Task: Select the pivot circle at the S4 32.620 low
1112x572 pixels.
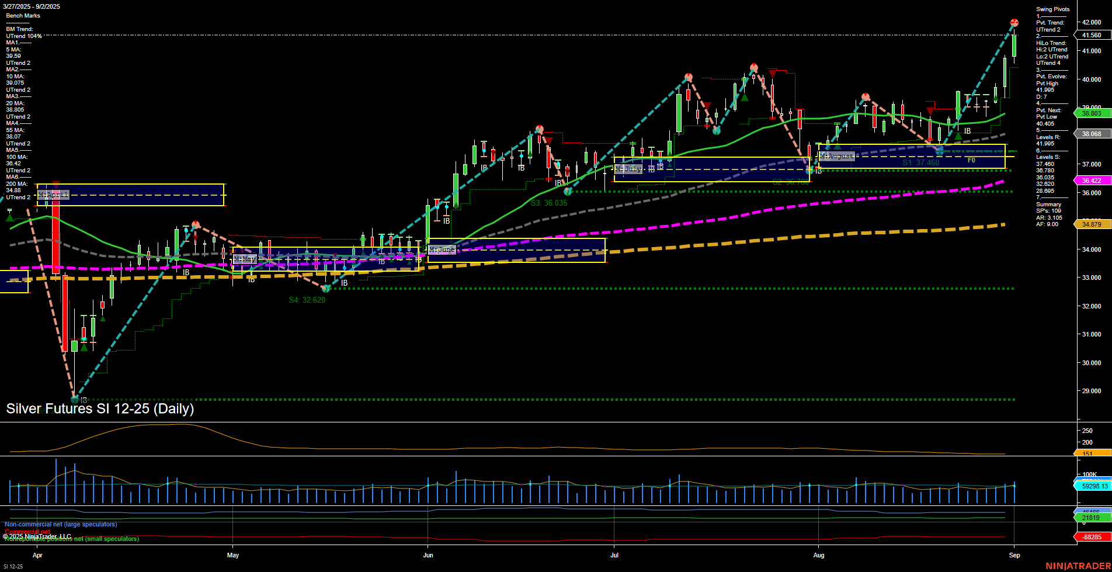Action: coord(325,288)
